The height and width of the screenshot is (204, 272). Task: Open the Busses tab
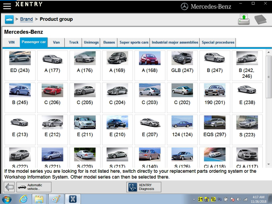[109, 42]
